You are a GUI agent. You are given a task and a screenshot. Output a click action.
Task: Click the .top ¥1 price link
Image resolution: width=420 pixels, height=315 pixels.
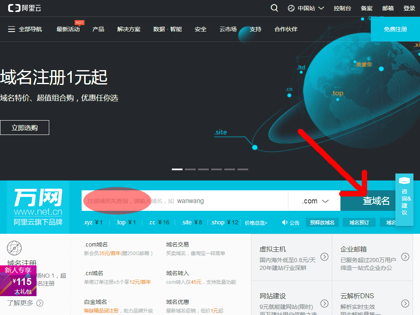click(126, 223)
